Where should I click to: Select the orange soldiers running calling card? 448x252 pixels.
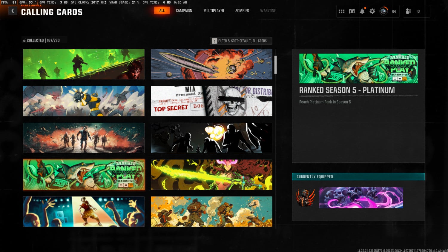click(x=211, y=212)
